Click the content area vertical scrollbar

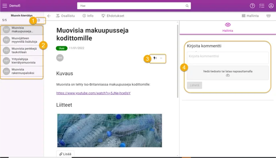click(x=178, y=61)
